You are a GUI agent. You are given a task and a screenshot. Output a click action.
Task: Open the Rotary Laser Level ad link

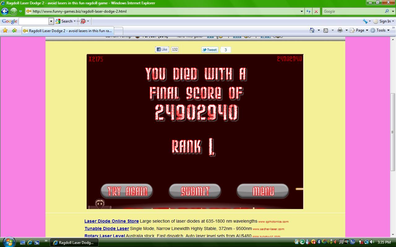coord(105,236)
